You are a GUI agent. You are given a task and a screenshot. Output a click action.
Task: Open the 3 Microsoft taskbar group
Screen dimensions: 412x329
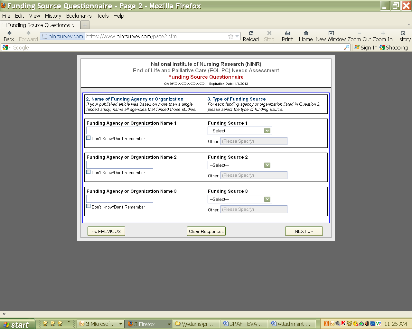pyautogui.click(x=101, y=324)
